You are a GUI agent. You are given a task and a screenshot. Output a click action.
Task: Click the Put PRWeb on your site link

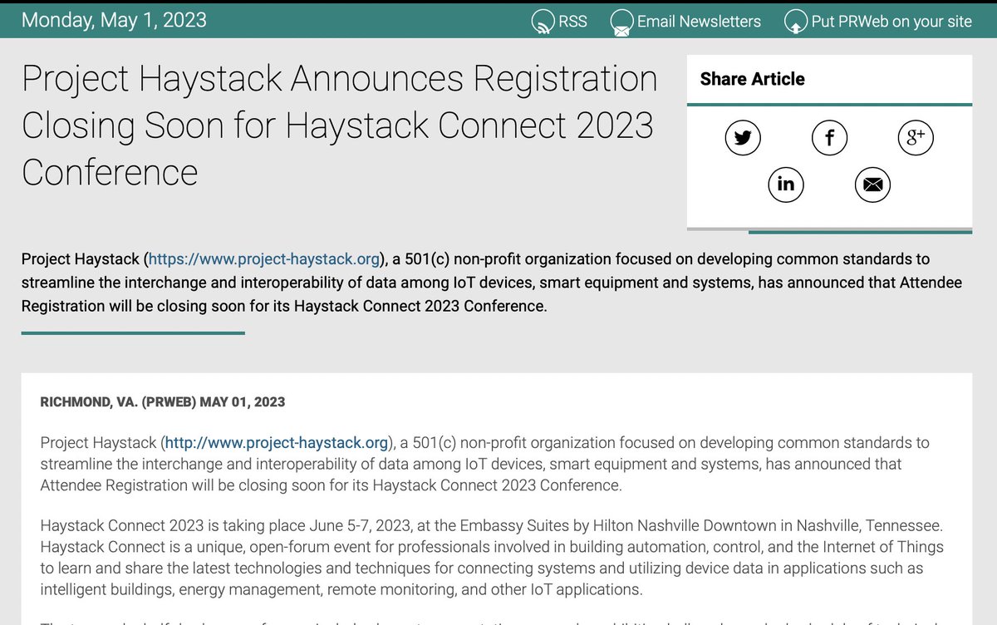coord(891,21)
